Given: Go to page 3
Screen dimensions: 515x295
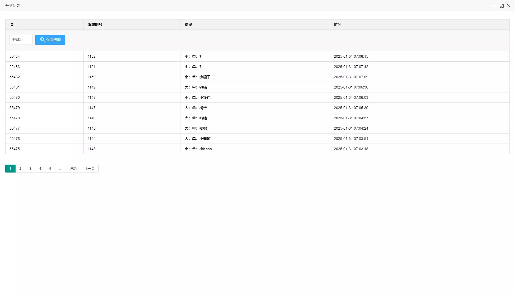Looking at the screenshot, I should point(30,169).
